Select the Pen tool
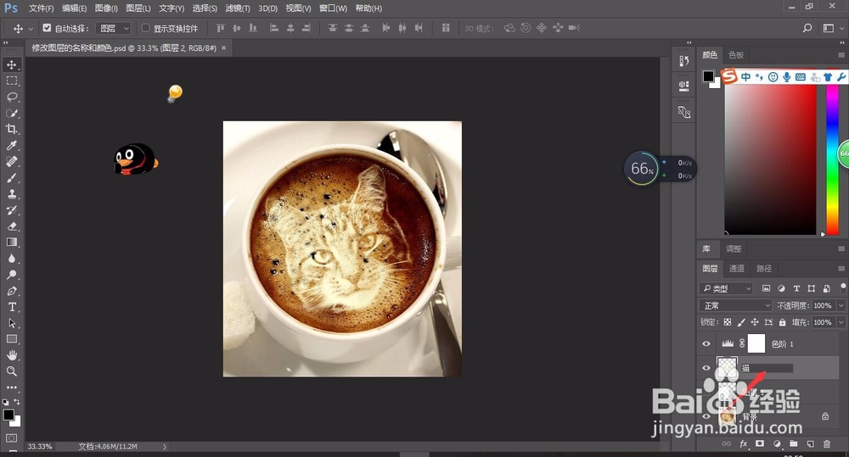Viewport: 849px width, 457px height. point(11,291)
